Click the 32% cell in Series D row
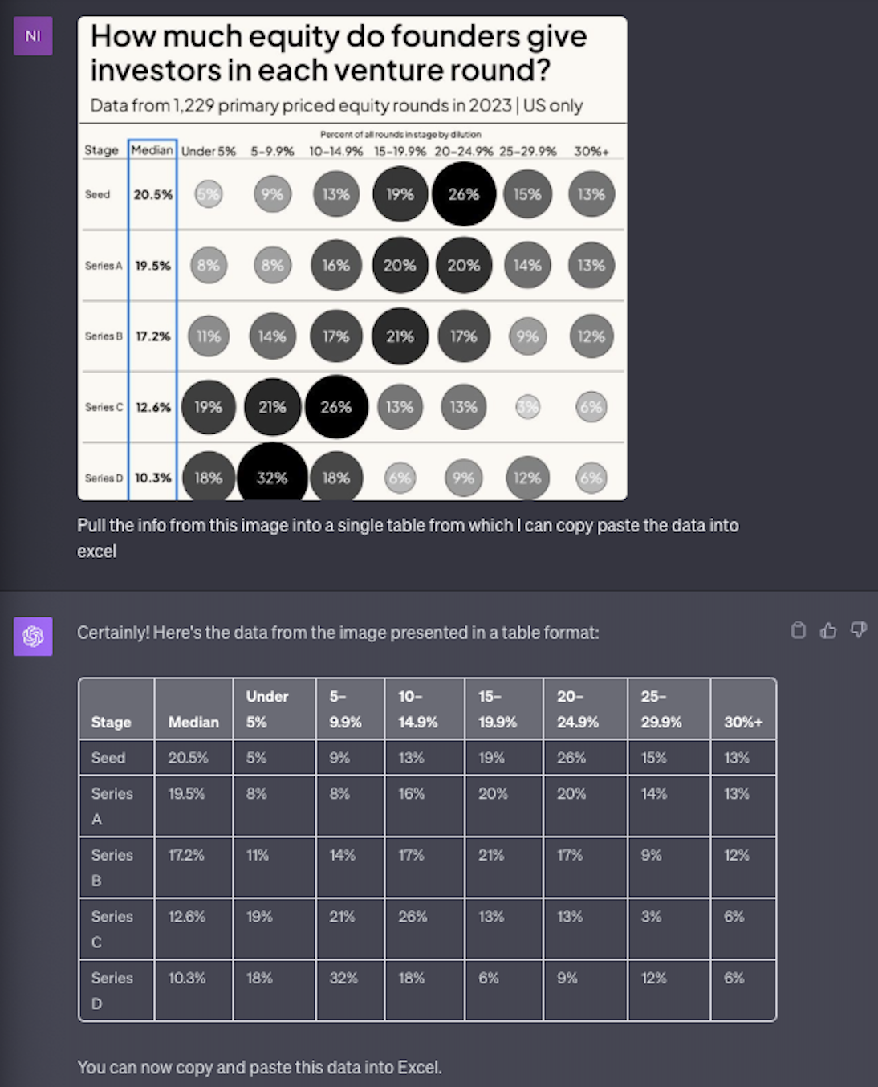The image size is (878, 1087). [343, 978]
